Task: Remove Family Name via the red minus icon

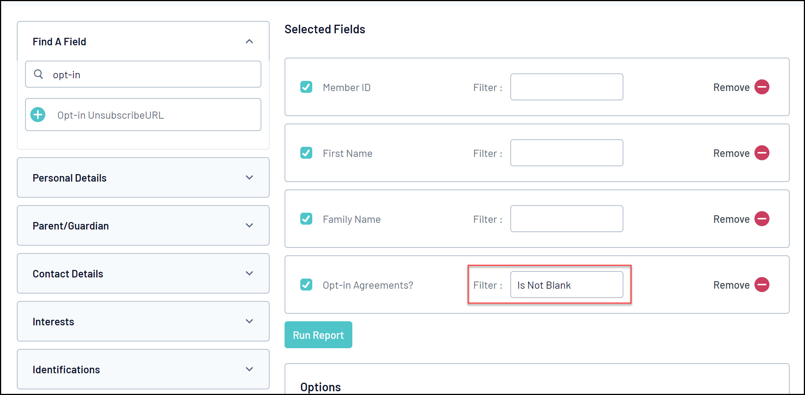Action: click(762, 219)
